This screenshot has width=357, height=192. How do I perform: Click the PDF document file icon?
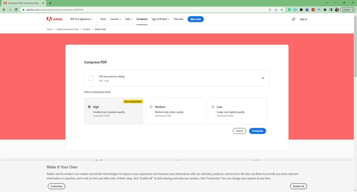tap(91, 78)
